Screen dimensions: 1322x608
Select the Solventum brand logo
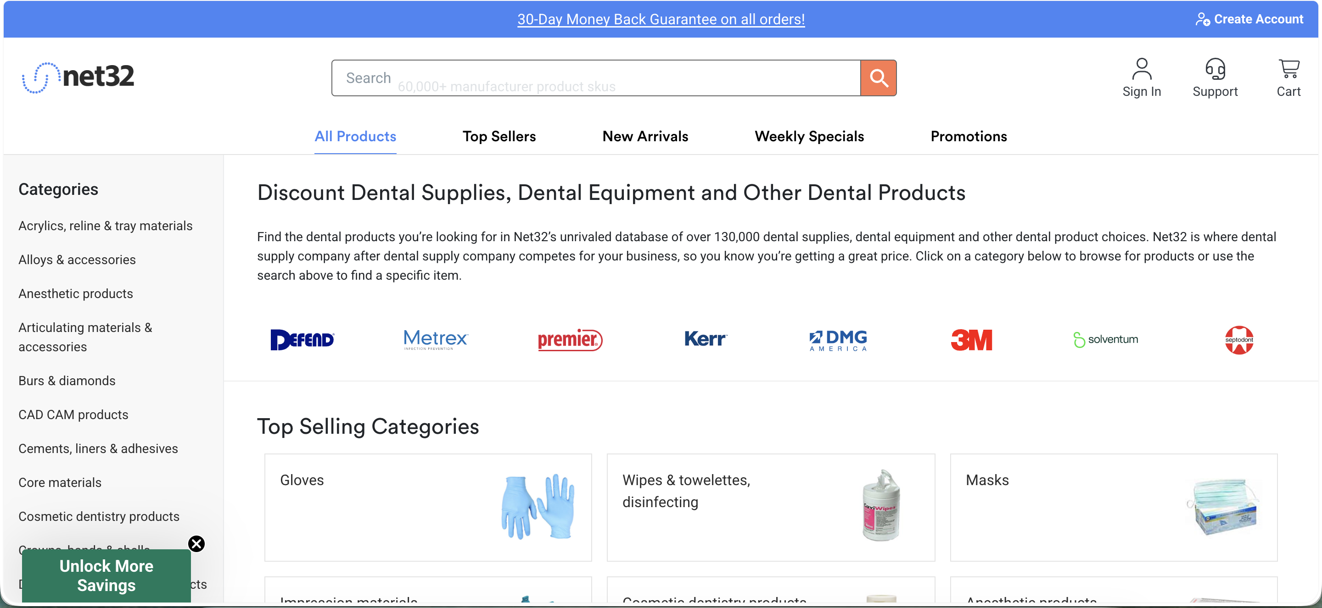1105,339
